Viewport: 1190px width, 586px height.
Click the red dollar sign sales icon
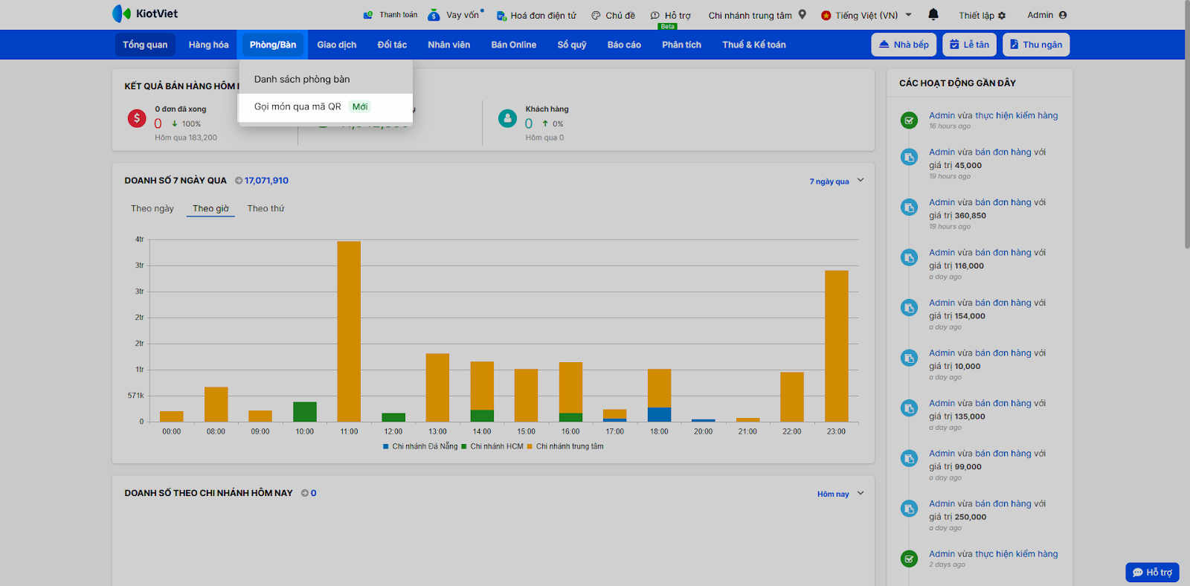(x=137, y=118)
